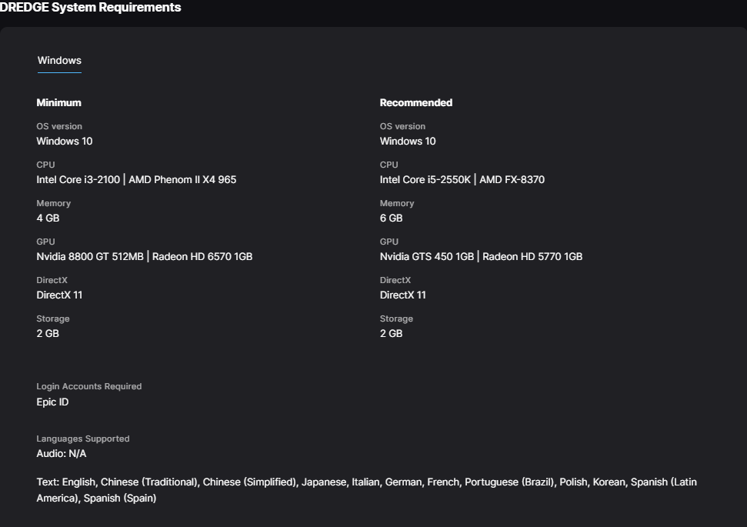Select the Windows platform tab

point(59,61)
